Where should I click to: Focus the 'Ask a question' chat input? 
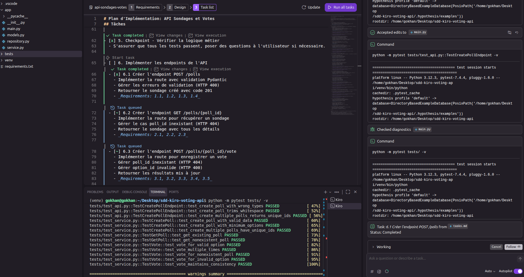tap(440, 258)
